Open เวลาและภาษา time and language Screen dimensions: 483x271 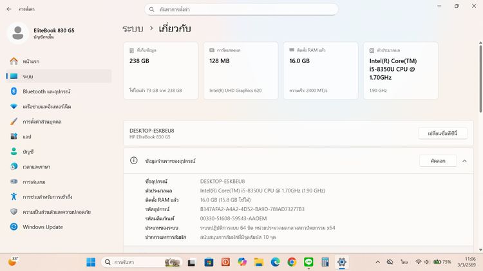coord(59,167)
